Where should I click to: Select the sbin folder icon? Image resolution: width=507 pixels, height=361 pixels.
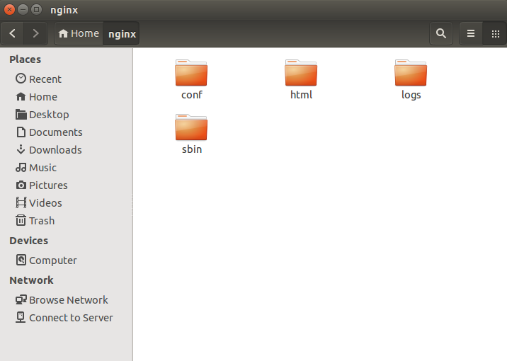[x=191, y=127]
